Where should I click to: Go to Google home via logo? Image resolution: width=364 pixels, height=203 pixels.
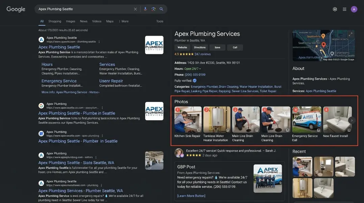coord(16,9)
